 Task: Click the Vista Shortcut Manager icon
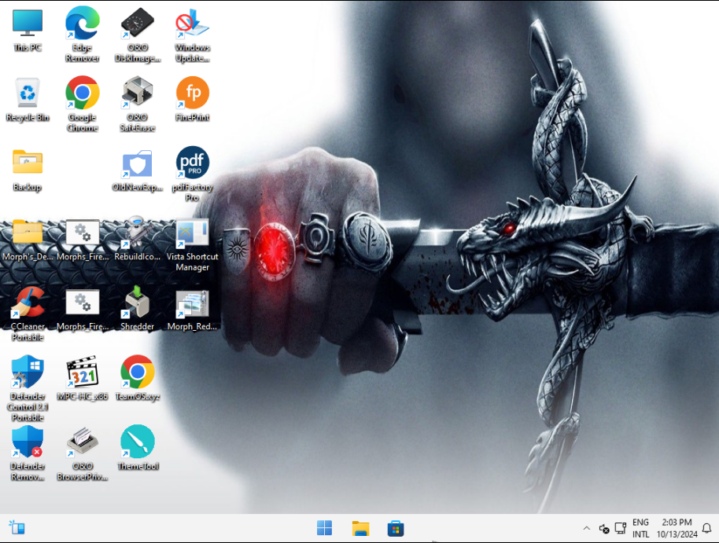(x=193, y=244)
